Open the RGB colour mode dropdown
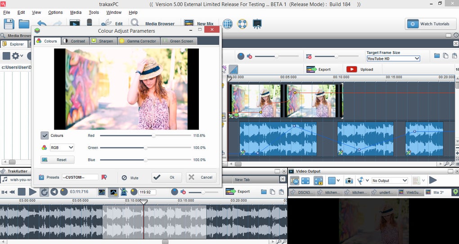Image resolution: width=459 pixels, height=244 pixels. click(x=62, y=147)
